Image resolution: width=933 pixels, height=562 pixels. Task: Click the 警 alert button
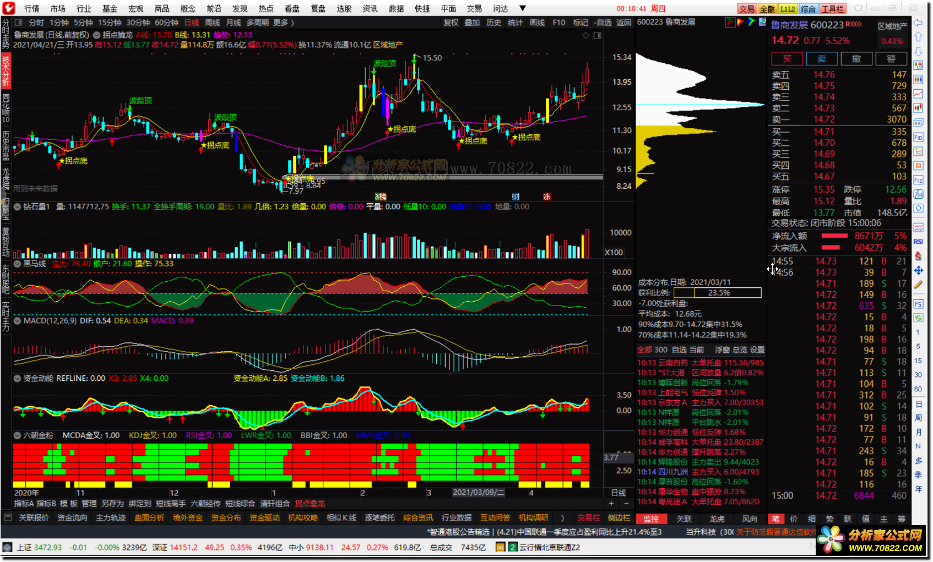coord(891,59)
